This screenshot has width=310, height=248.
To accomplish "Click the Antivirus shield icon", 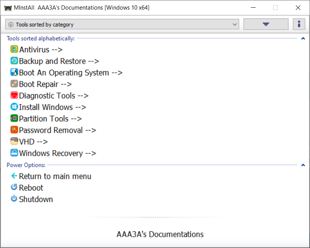I will click(14, 49).
